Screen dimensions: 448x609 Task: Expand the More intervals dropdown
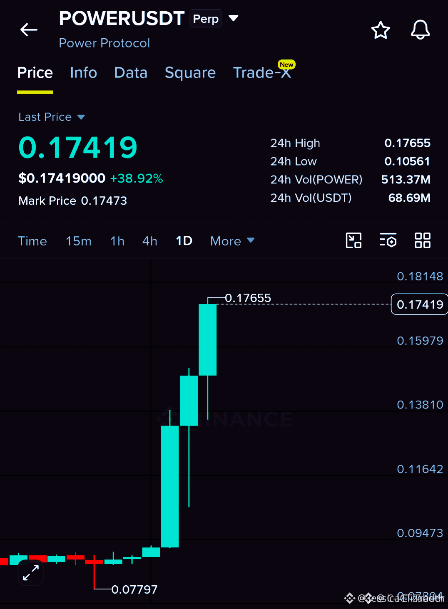[x=232, y=241]
